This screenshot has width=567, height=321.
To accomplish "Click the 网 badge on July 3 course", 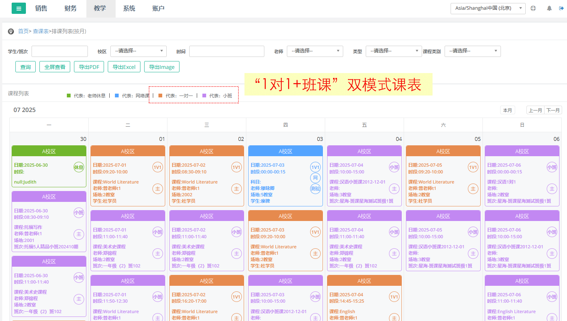I will tap(315, 178).
